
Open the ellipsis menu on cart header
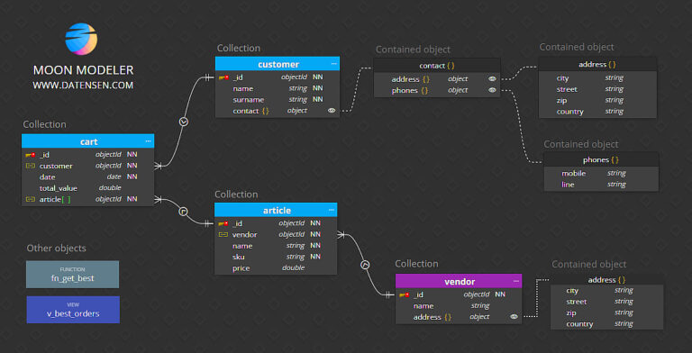148,141
